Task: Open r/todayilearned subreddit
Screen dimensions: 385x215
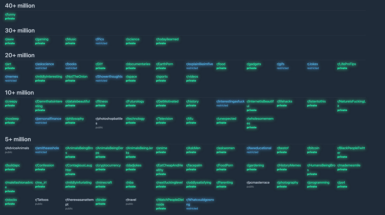Action: pyautogui.click(x=167, y=39)
